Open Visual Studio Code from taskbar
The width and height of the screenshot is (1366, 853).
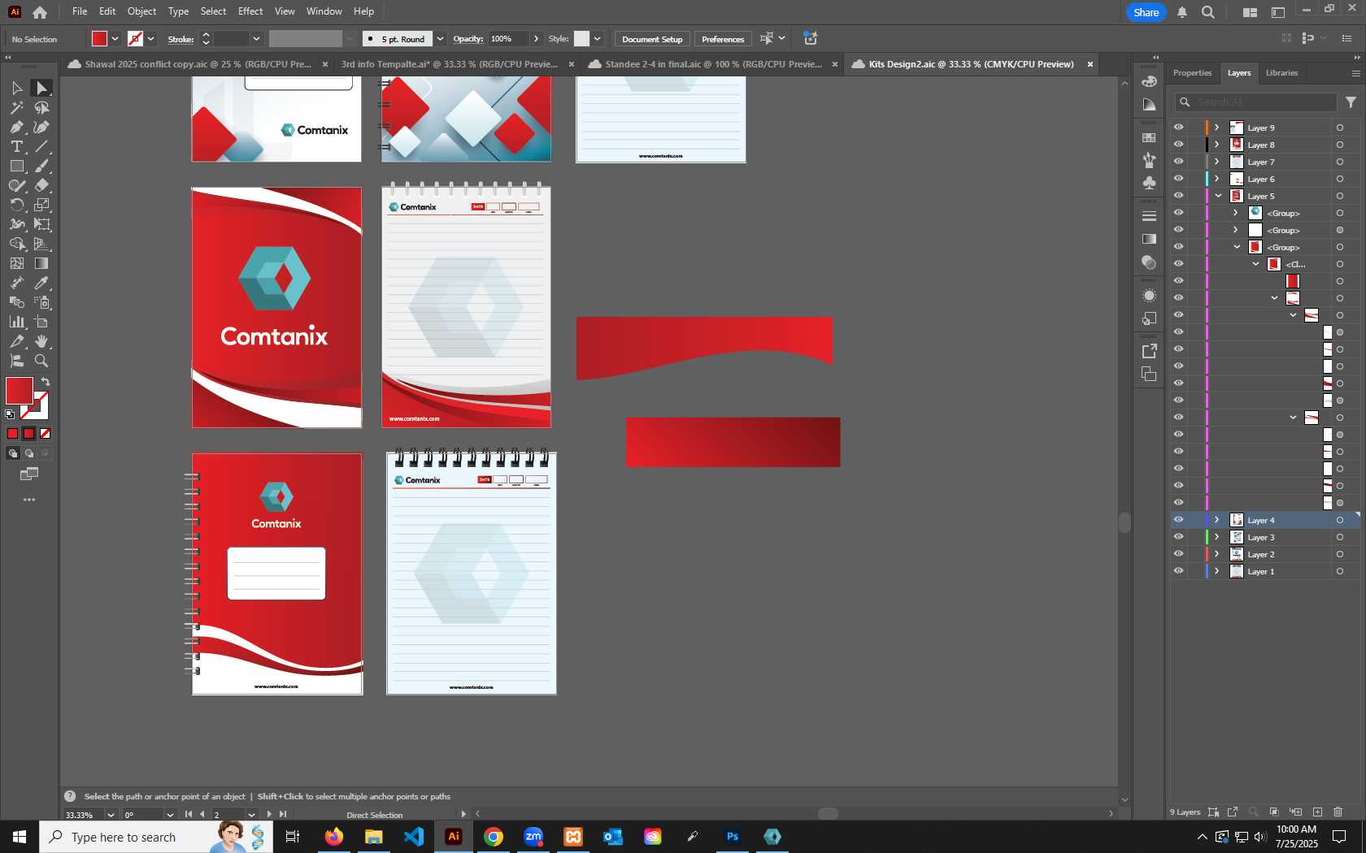point(414,836)
